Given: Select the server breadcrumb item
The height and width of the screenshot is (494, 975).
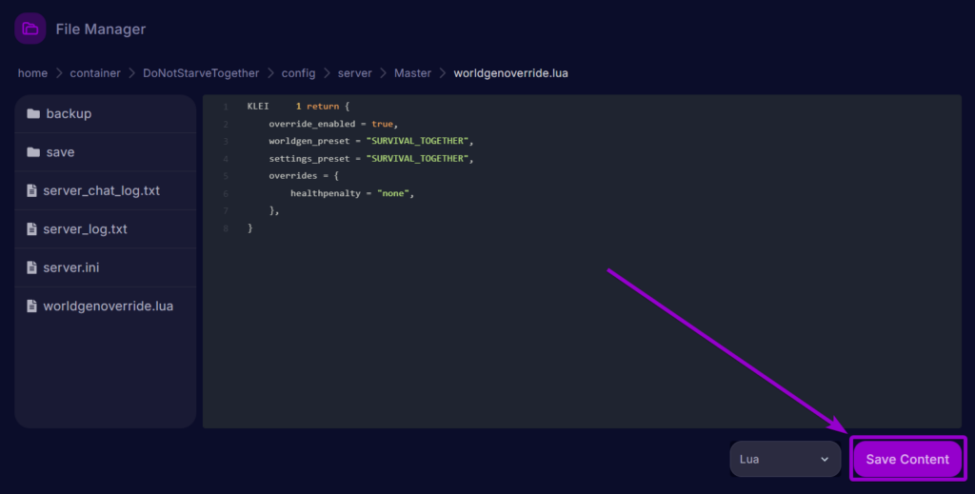Looking at the screenshot, I should point(354,73).
